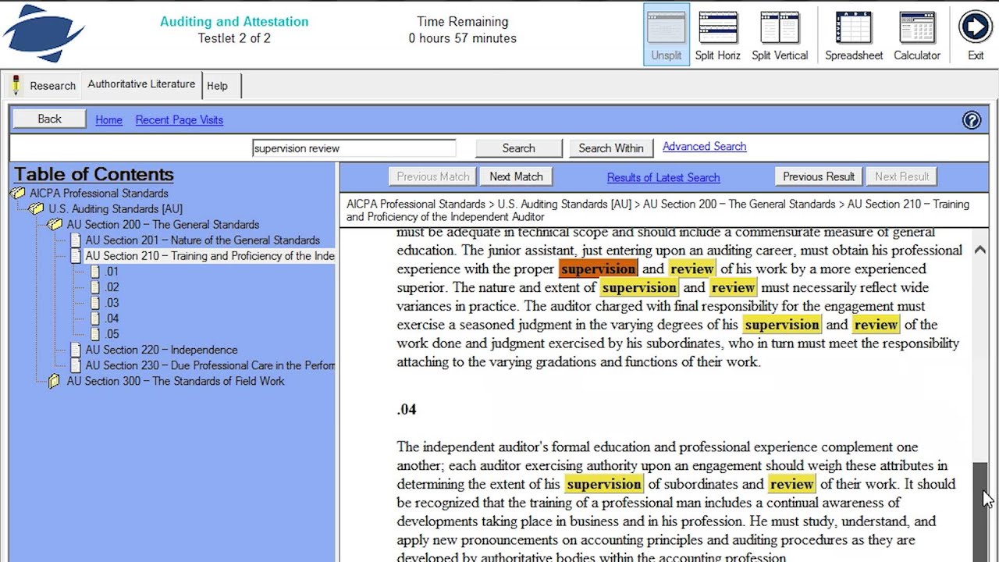999x562 pixels.
Task: Click the Search Within button
Action: click(611, 148)
